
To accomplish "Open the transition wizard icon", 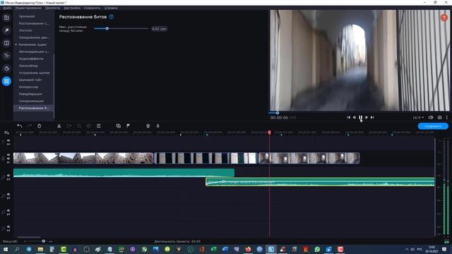I will [x=118, y=126].
